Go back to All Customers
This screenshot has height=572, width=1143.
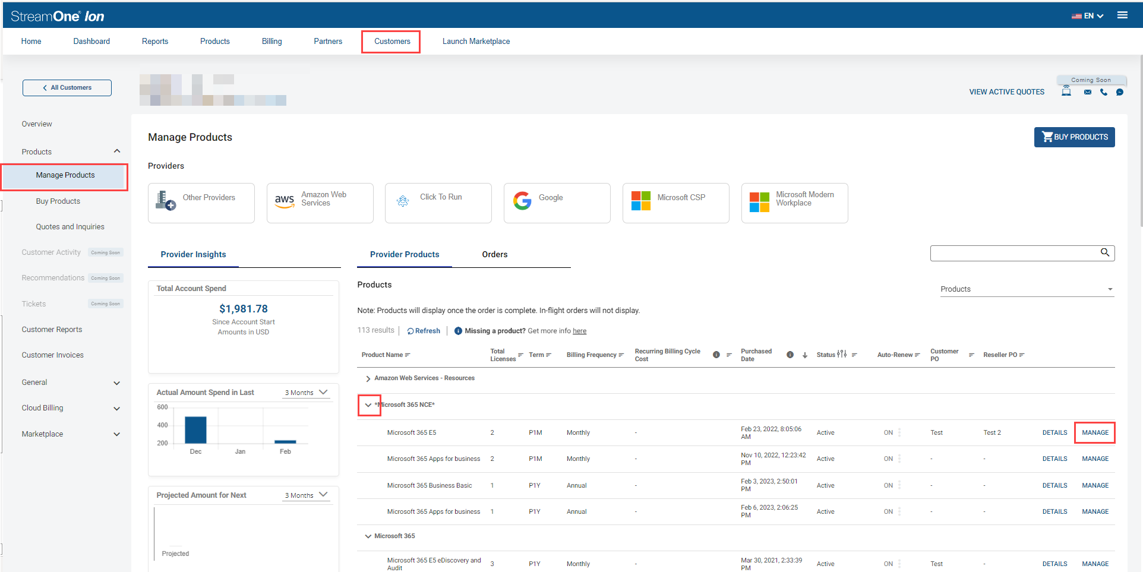[67, 88]
